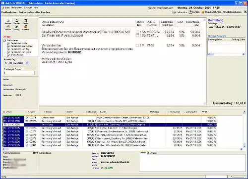The image size is (248, 179).
Task: Click the Restsumme column header
Action: tap(174, 112)
